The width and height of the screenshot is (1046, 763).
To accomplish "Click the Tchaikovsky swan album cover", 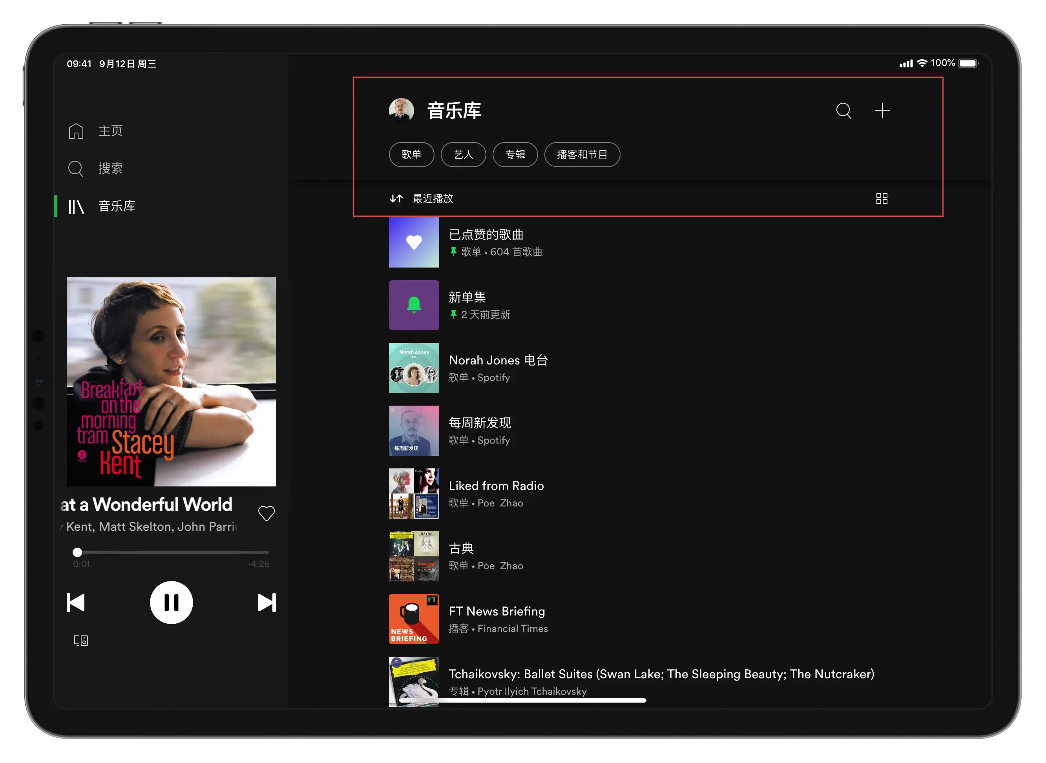I will click(414, 682).
